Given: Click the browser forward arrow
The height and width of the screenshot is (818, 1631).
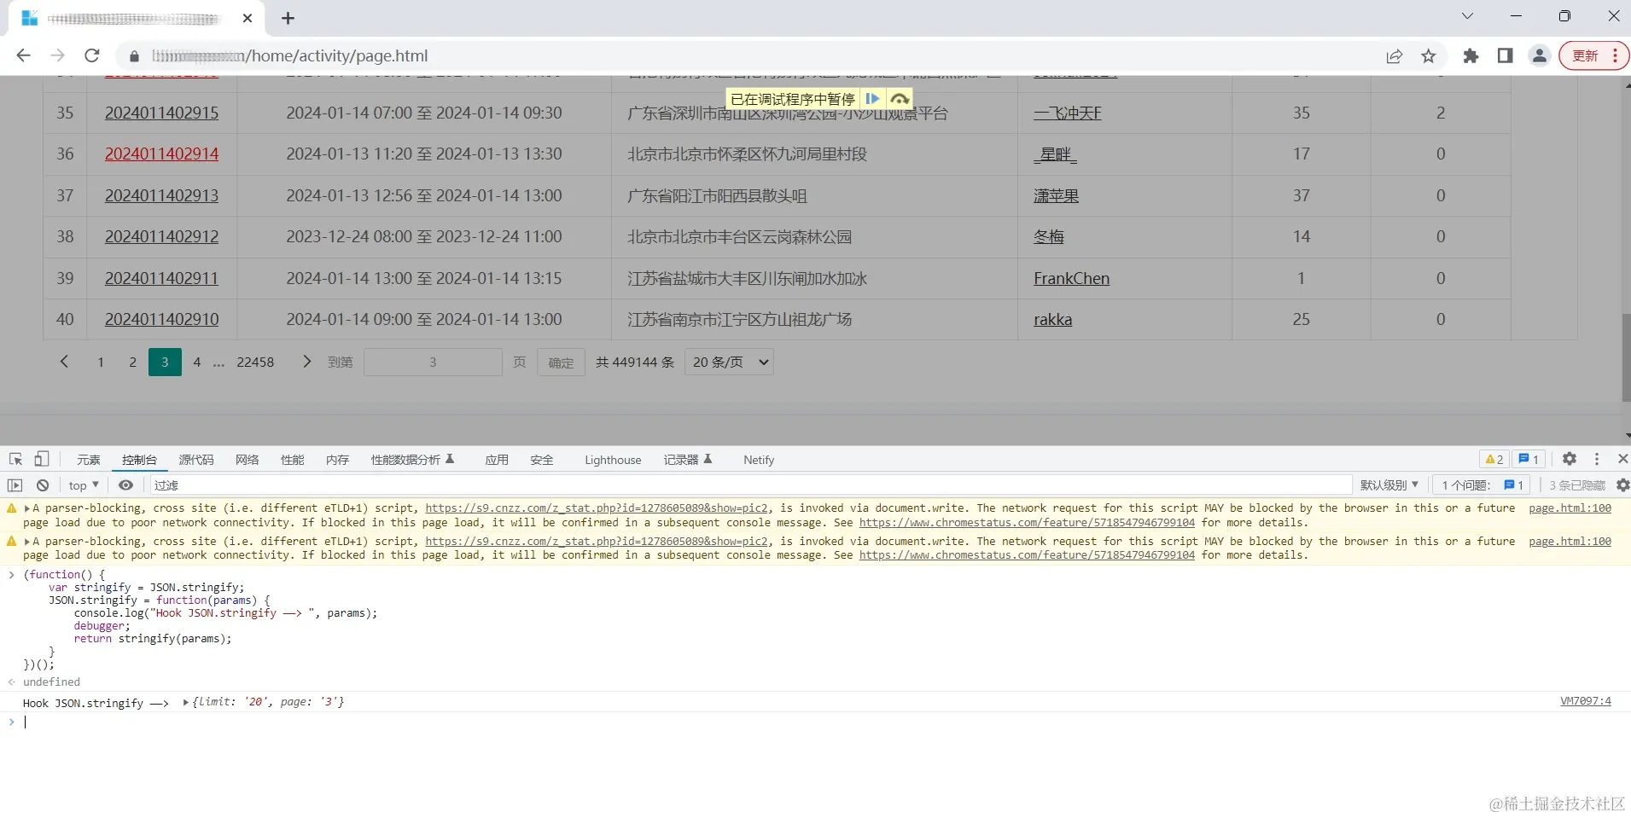Looking at the screenshot, I should click(57, 55).
